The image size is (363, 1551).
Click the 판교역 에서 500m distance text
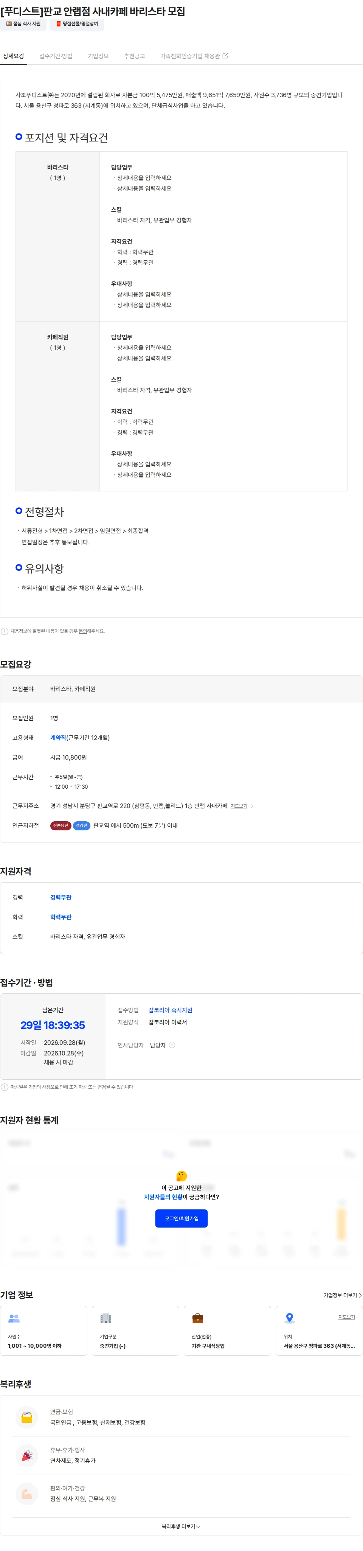coord(135,826)
